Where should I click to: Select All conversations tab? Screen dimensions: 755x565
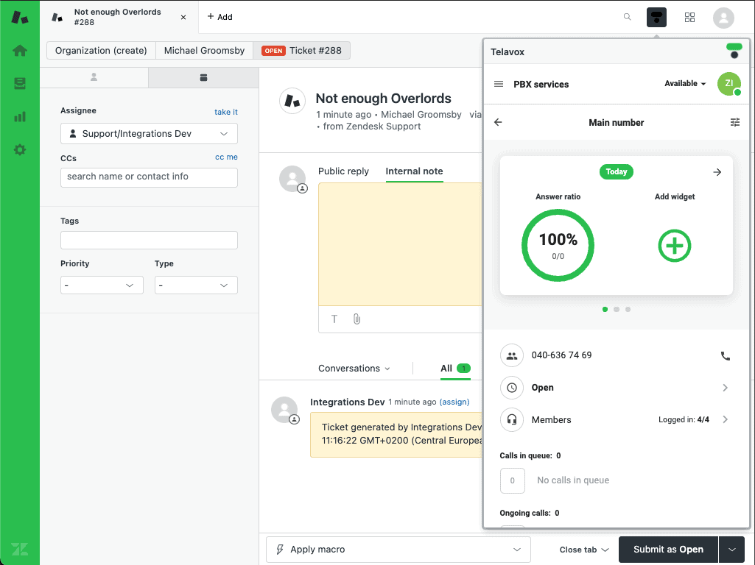[x=455, y=369]
